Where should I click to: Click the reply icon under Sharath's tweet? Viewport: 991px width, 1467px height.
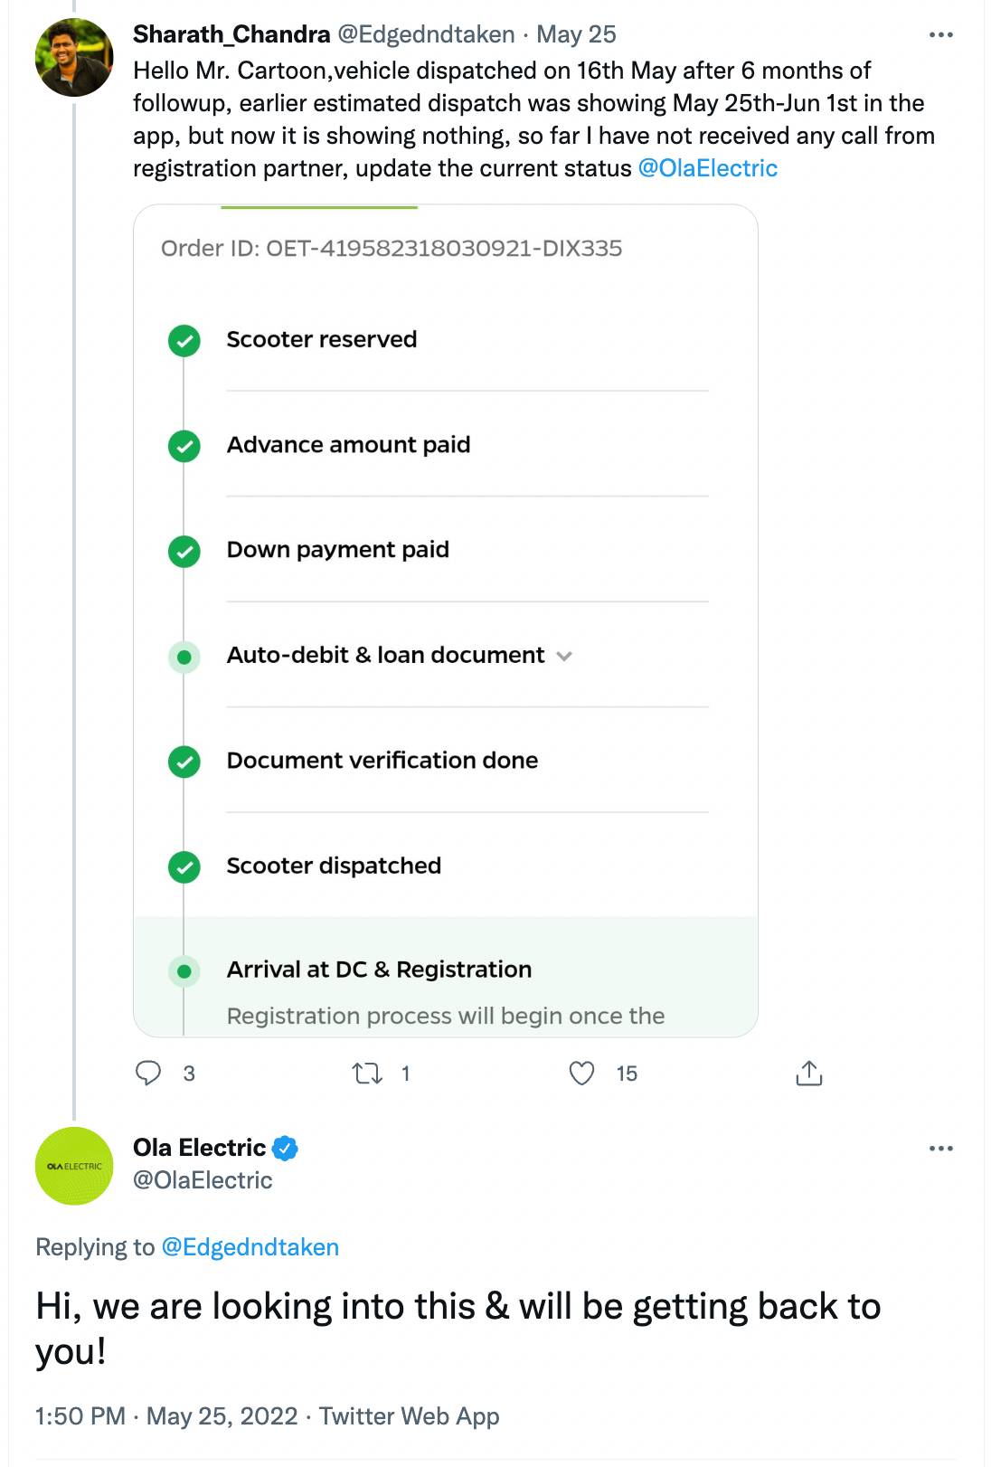pos(148,1073)
